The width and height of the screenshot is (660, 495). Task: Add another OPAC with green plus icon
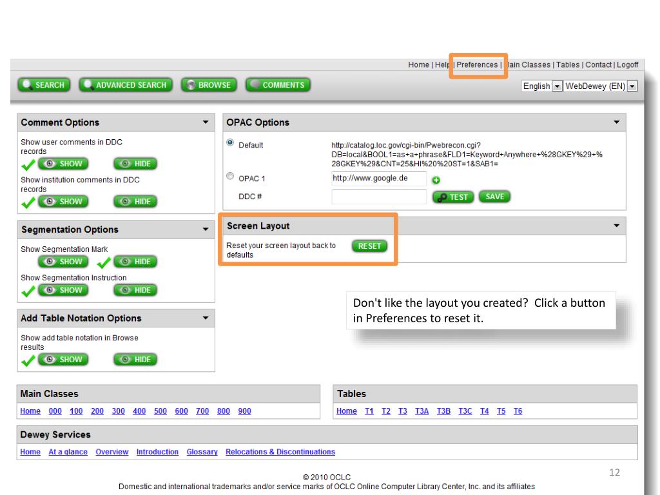click(436, 180)
